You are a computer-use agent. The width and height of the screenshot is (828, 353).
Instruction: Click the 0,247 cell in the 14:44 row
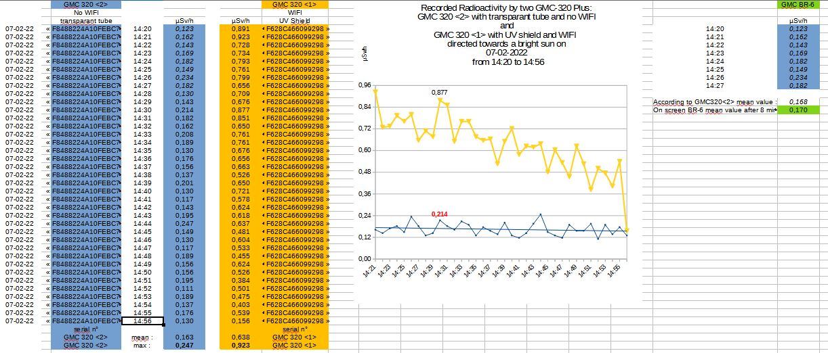coord(183,224)
